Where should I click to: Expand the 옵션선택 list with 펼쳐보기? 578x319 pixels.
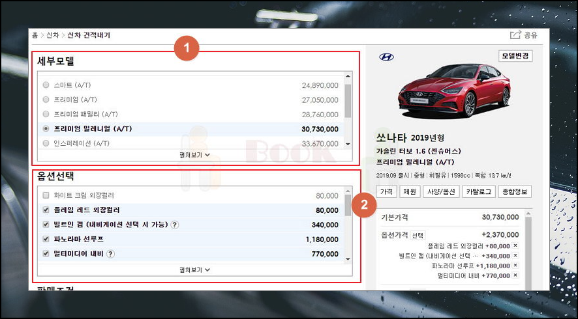click(194, 270)
